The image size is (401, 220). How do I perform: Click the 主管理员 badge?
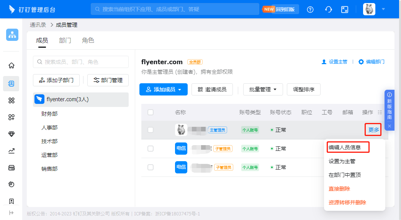point(218,130)
